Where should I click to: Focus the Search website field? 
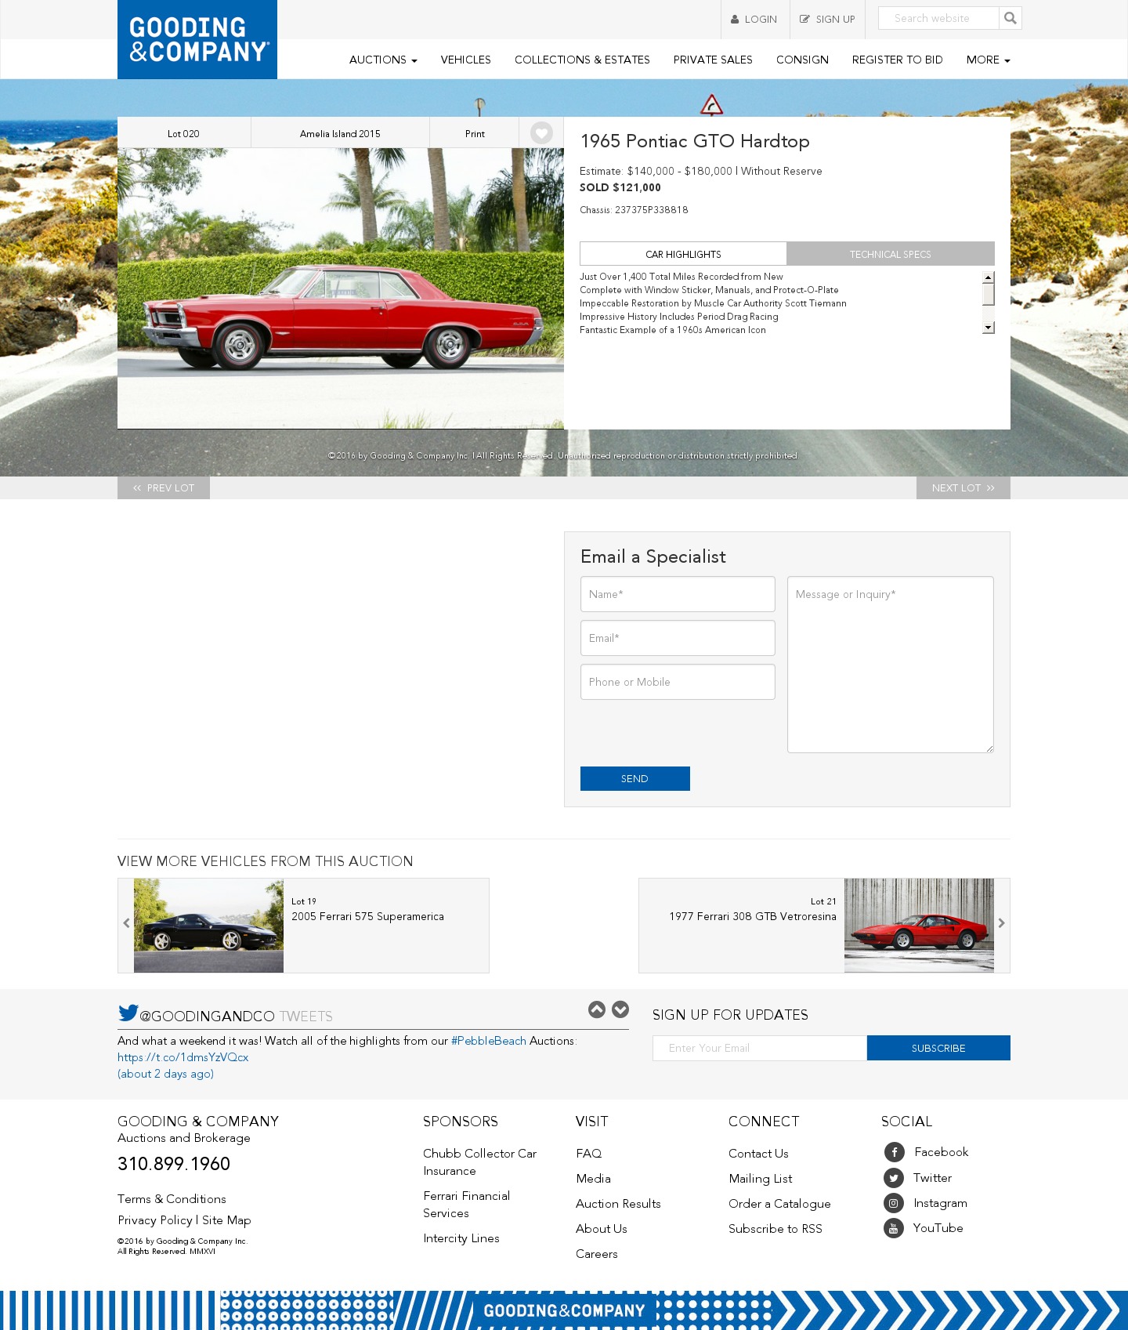click(x=938, y=18)
